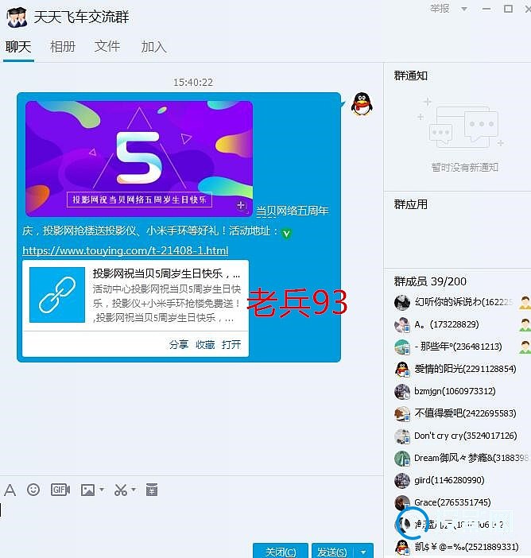Click the penguin avatar beside the message
Image resolution: width=531 pixels, height=558 pixels.
coord(362,104)
